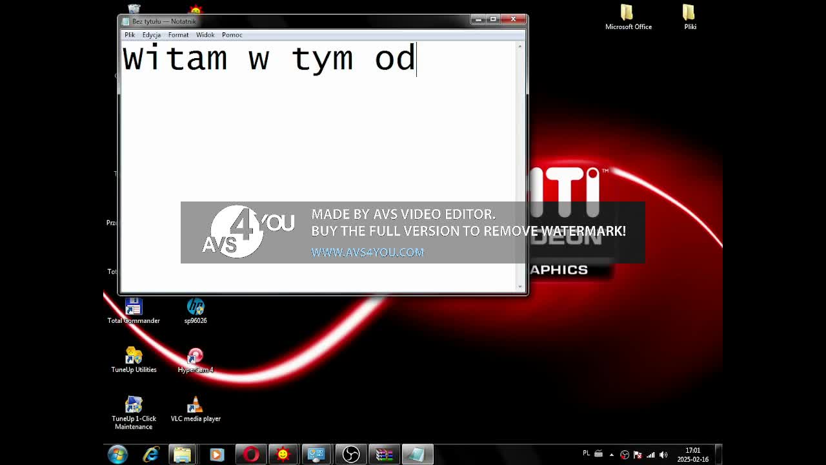This screenshot has width=826, height=465.
Task: Minimize the Notatnik window
Action: coord(478,19)
